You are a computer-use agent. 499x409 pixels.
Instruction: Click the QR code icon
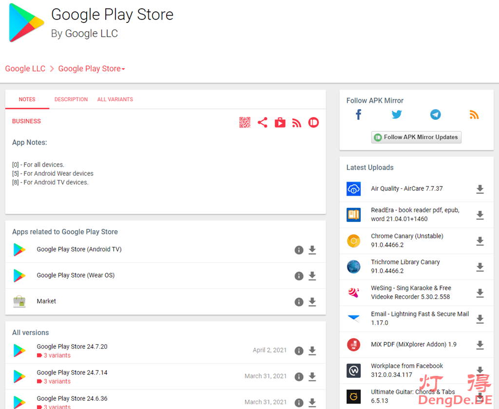click(245, 122)
